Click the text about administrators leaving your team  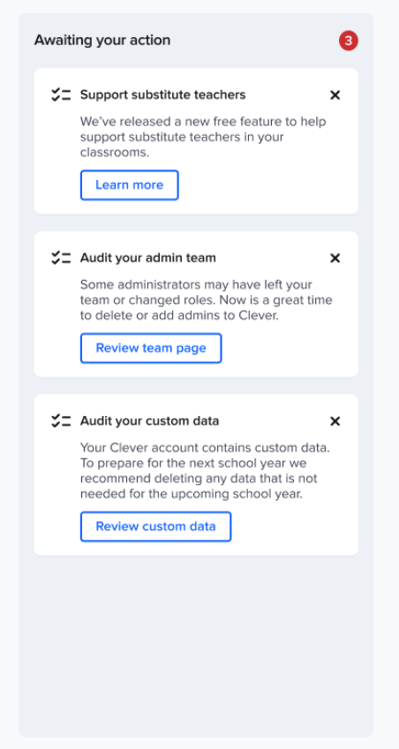tap(207, 300)
